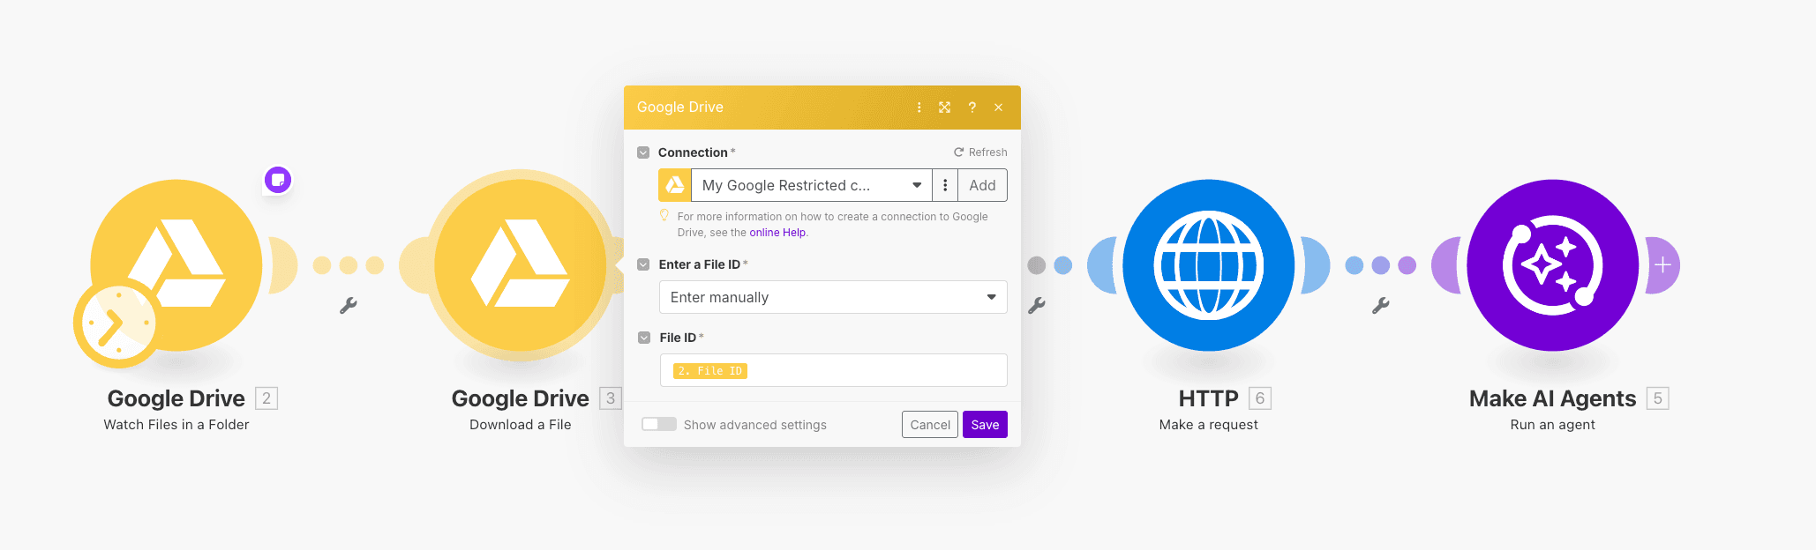The image size is (1816, 550).
Task: Open the connection three-dot options menu
Action: point(945,185)
